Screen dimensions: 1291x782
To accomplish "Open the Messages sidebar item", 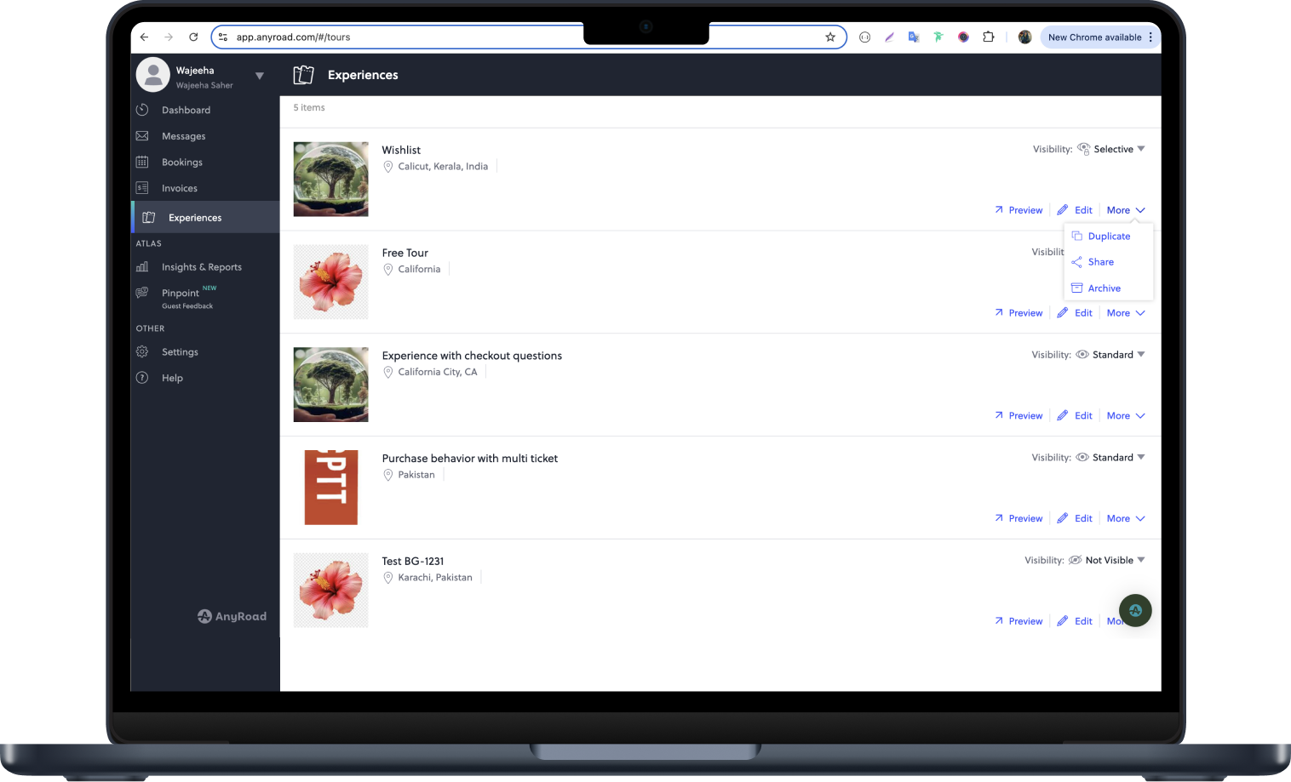I will 183,136.
